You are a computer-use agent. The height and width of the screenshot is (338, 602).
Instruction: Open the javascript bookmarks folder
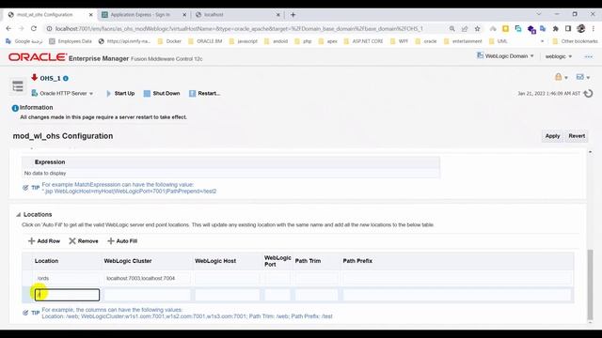click(x=244, y=41)
